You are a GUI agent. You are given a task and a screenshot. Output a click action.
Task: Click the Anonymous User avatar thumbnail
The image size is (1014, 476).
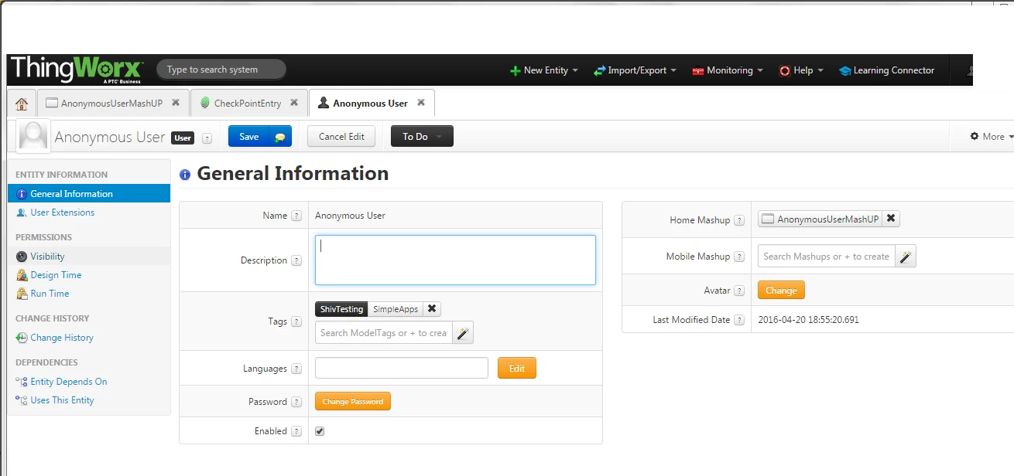coord(33,136)
